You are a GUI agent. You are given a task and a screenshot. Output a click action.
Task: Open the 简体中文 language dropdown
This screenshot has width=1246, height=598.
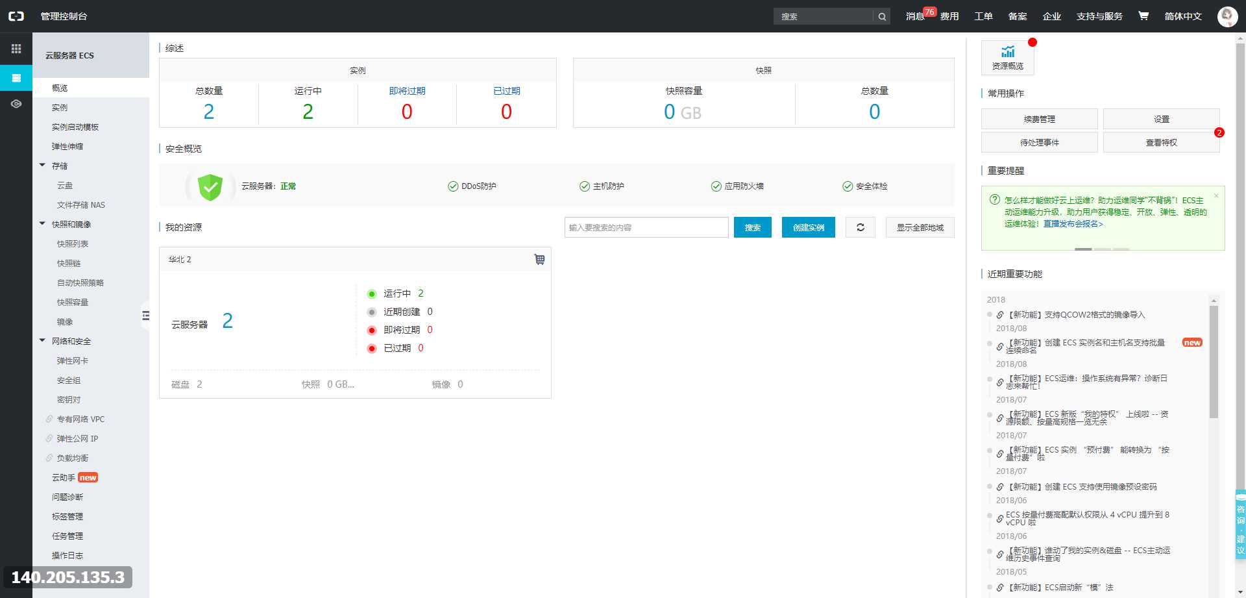pos(1183,16)
